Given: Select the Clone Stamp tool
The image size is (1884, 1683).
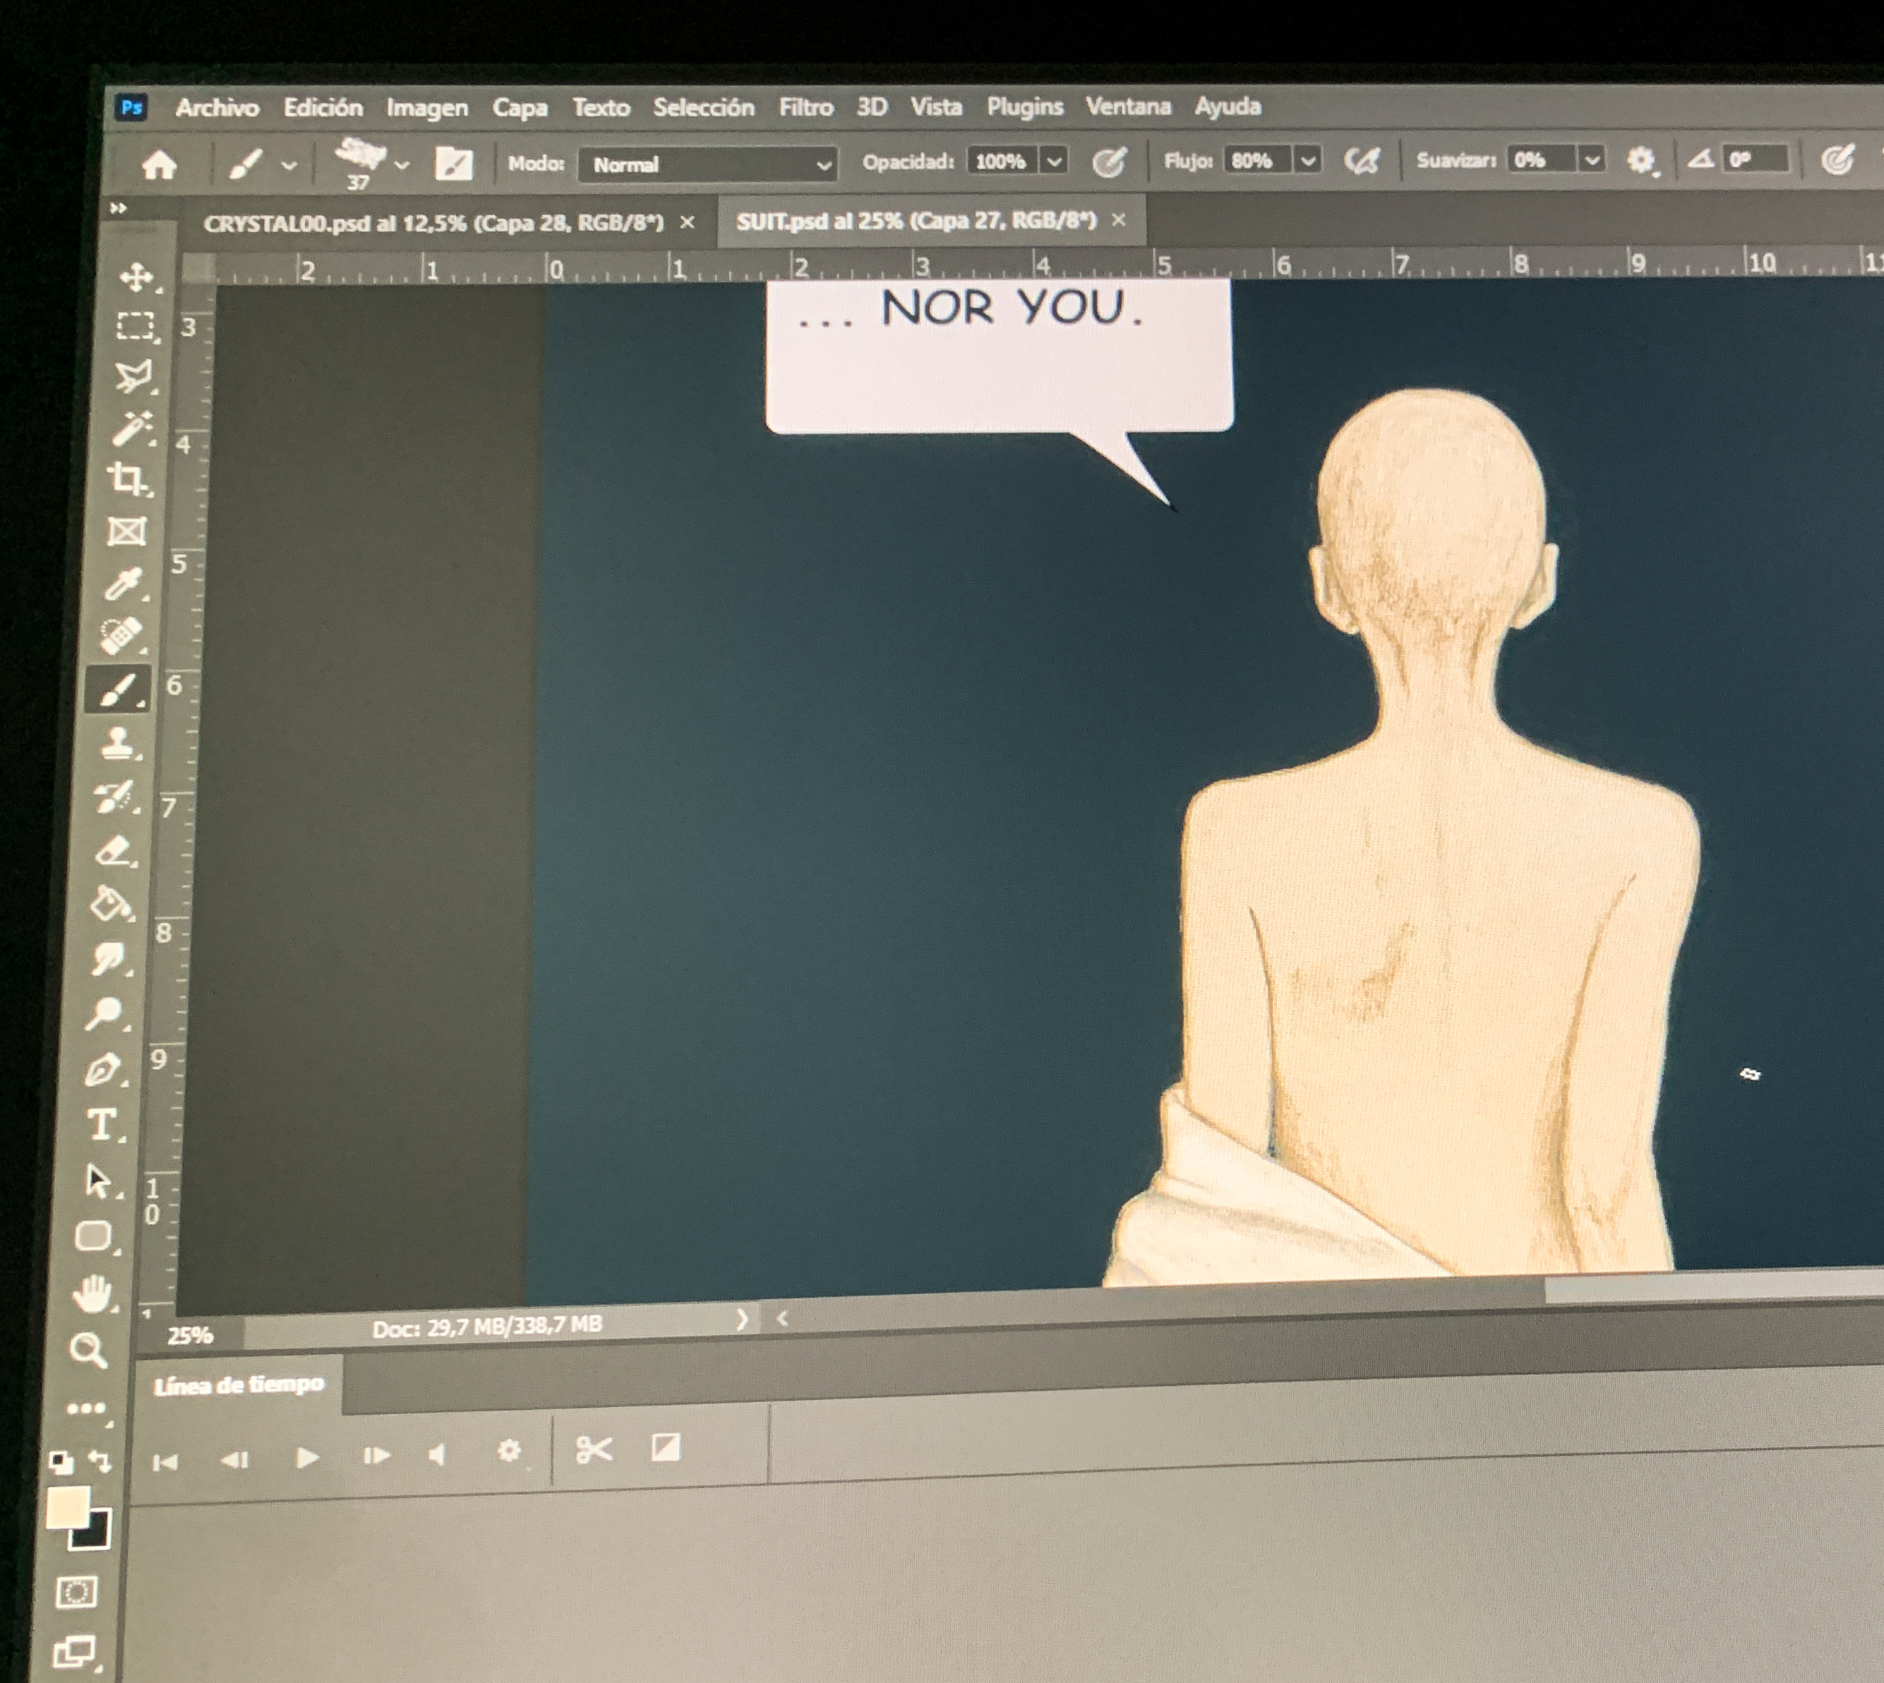Looking at the screenshot, I should pos(119,742).
